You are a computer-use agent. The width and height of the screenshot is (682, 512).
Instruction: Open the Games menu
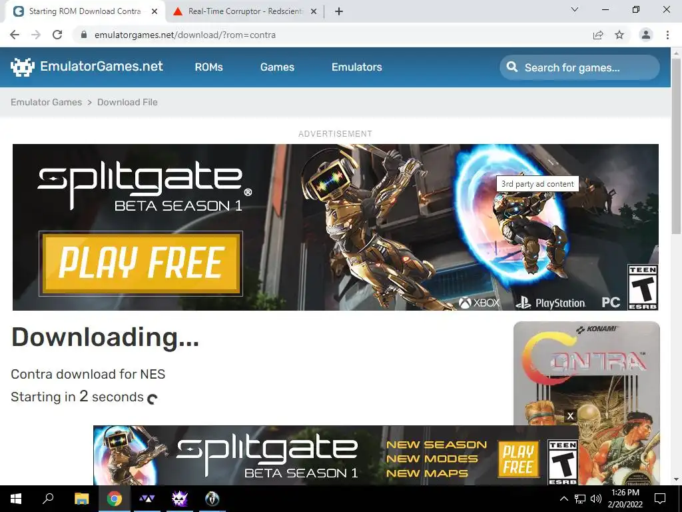(277, 67)
